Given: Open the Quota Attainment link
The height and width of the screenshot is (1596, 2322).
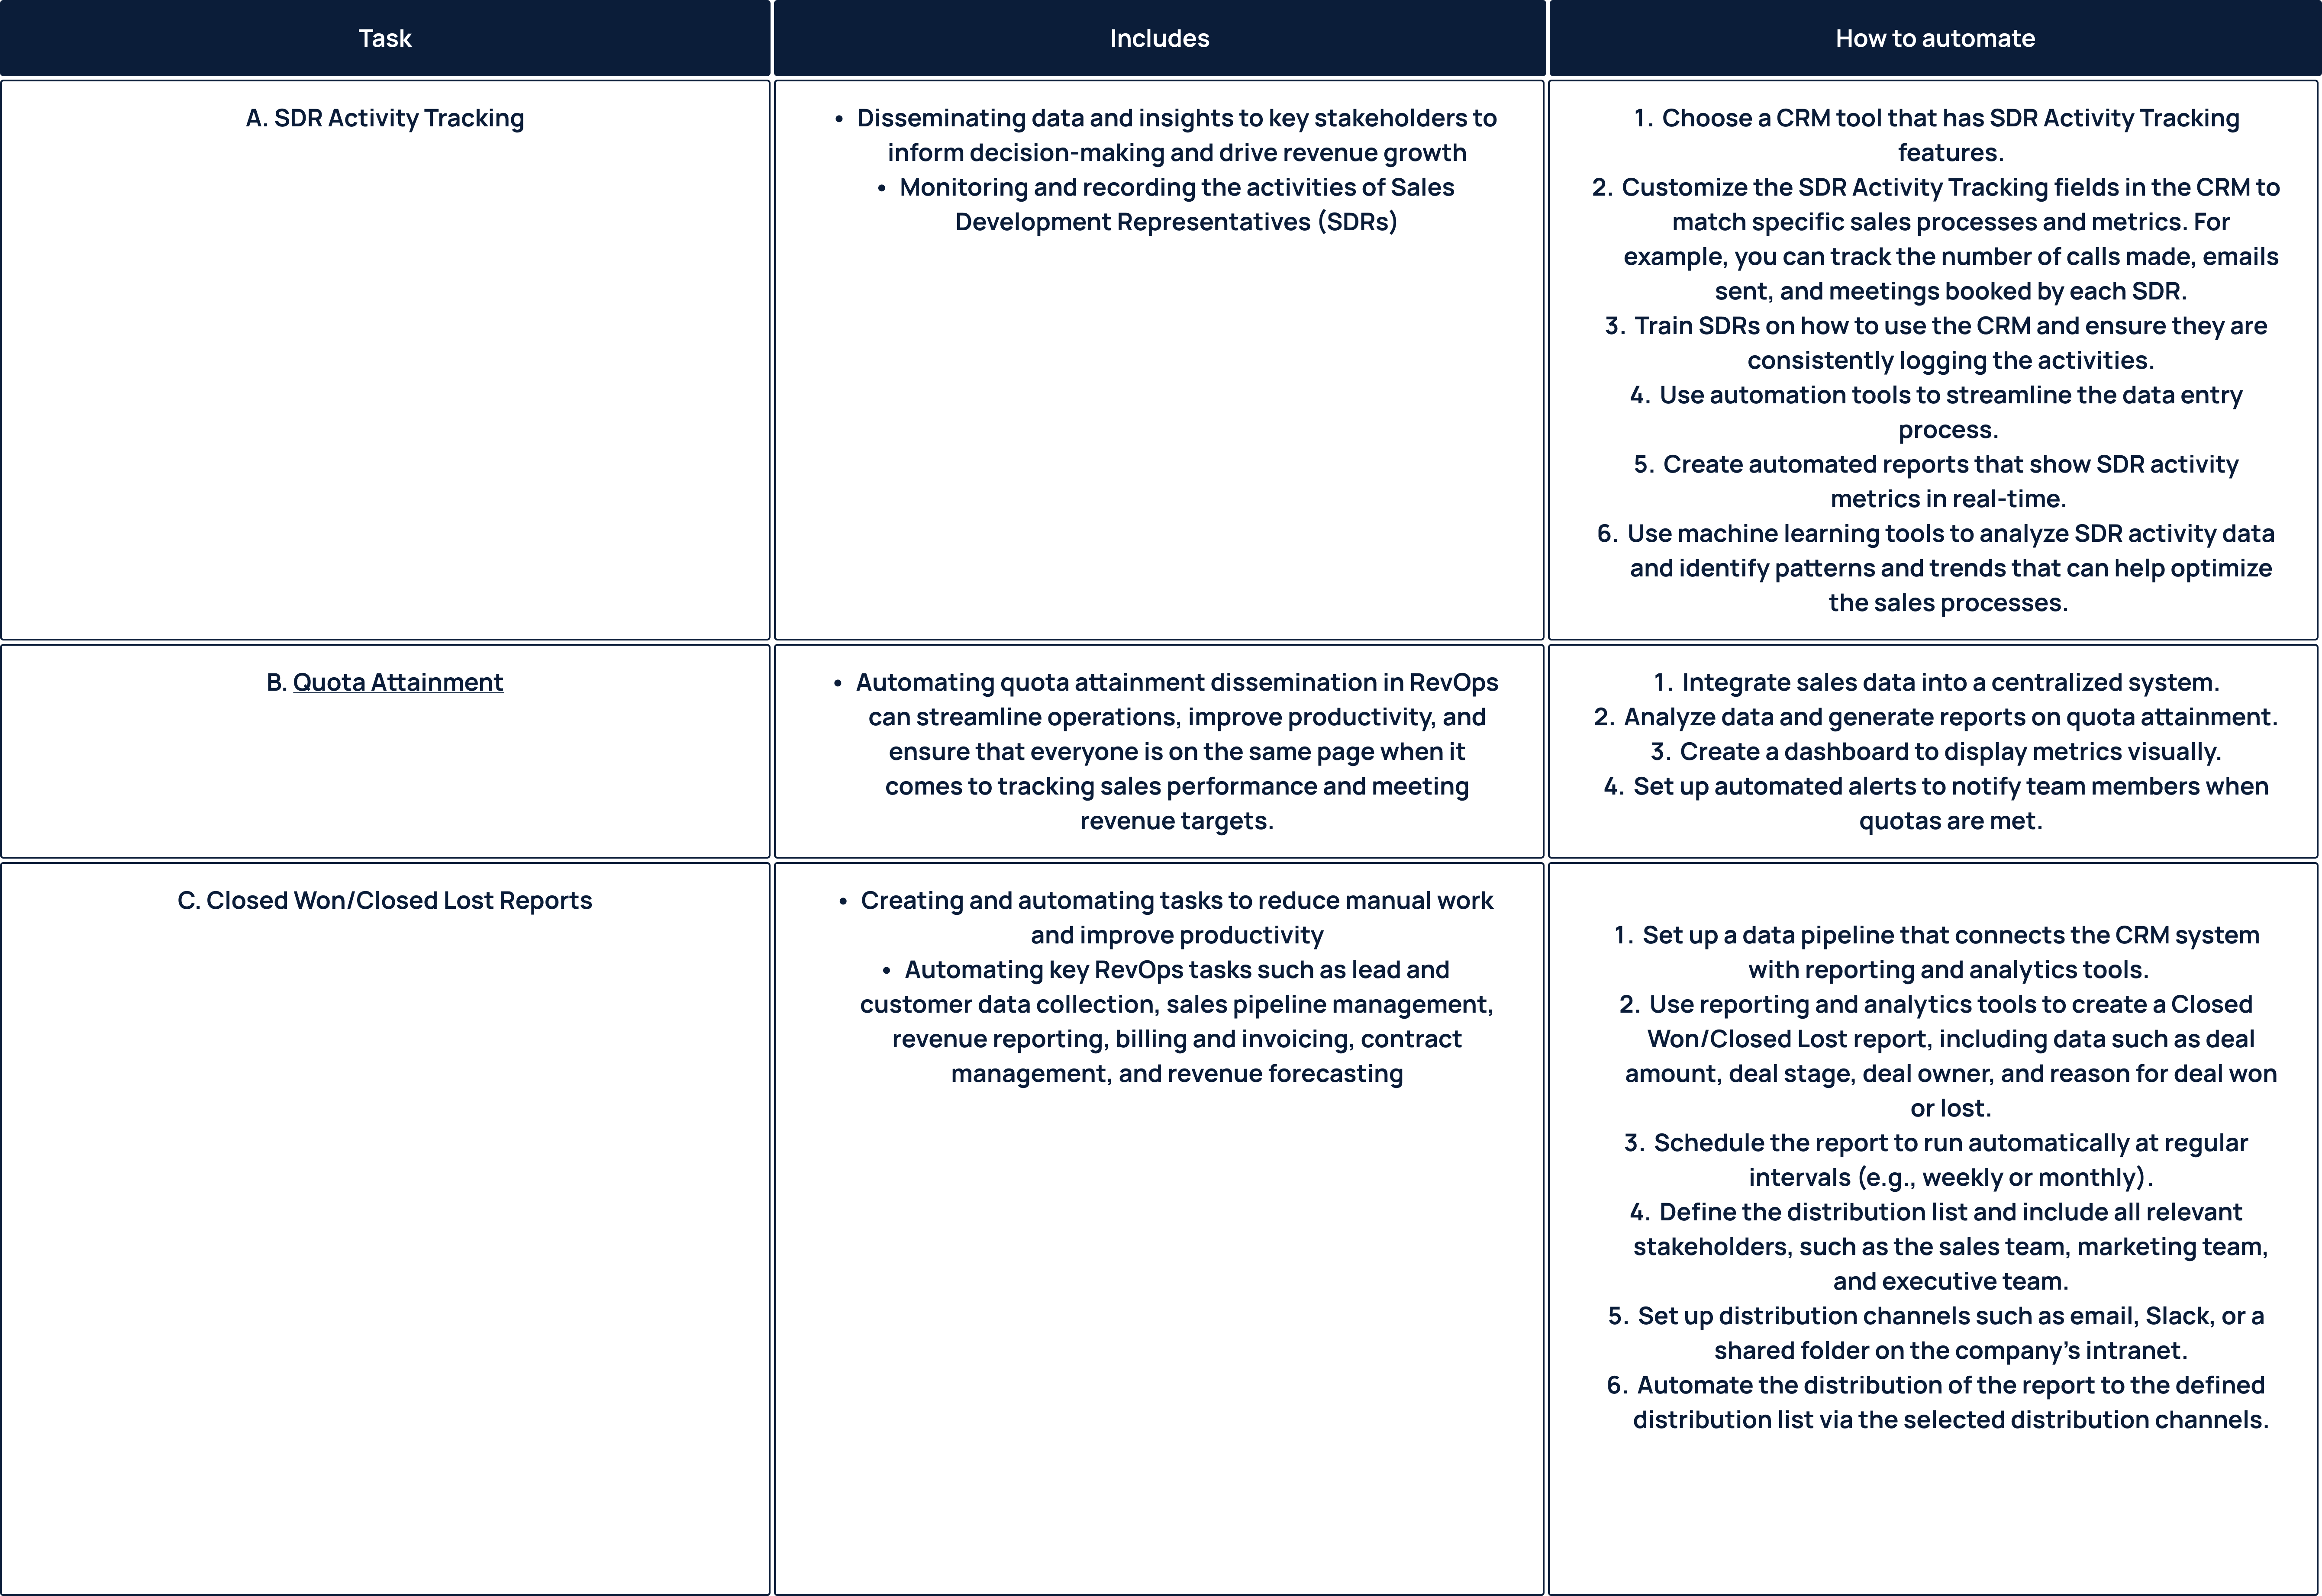Looking at the screenshot, I should (x=397, y=682).
